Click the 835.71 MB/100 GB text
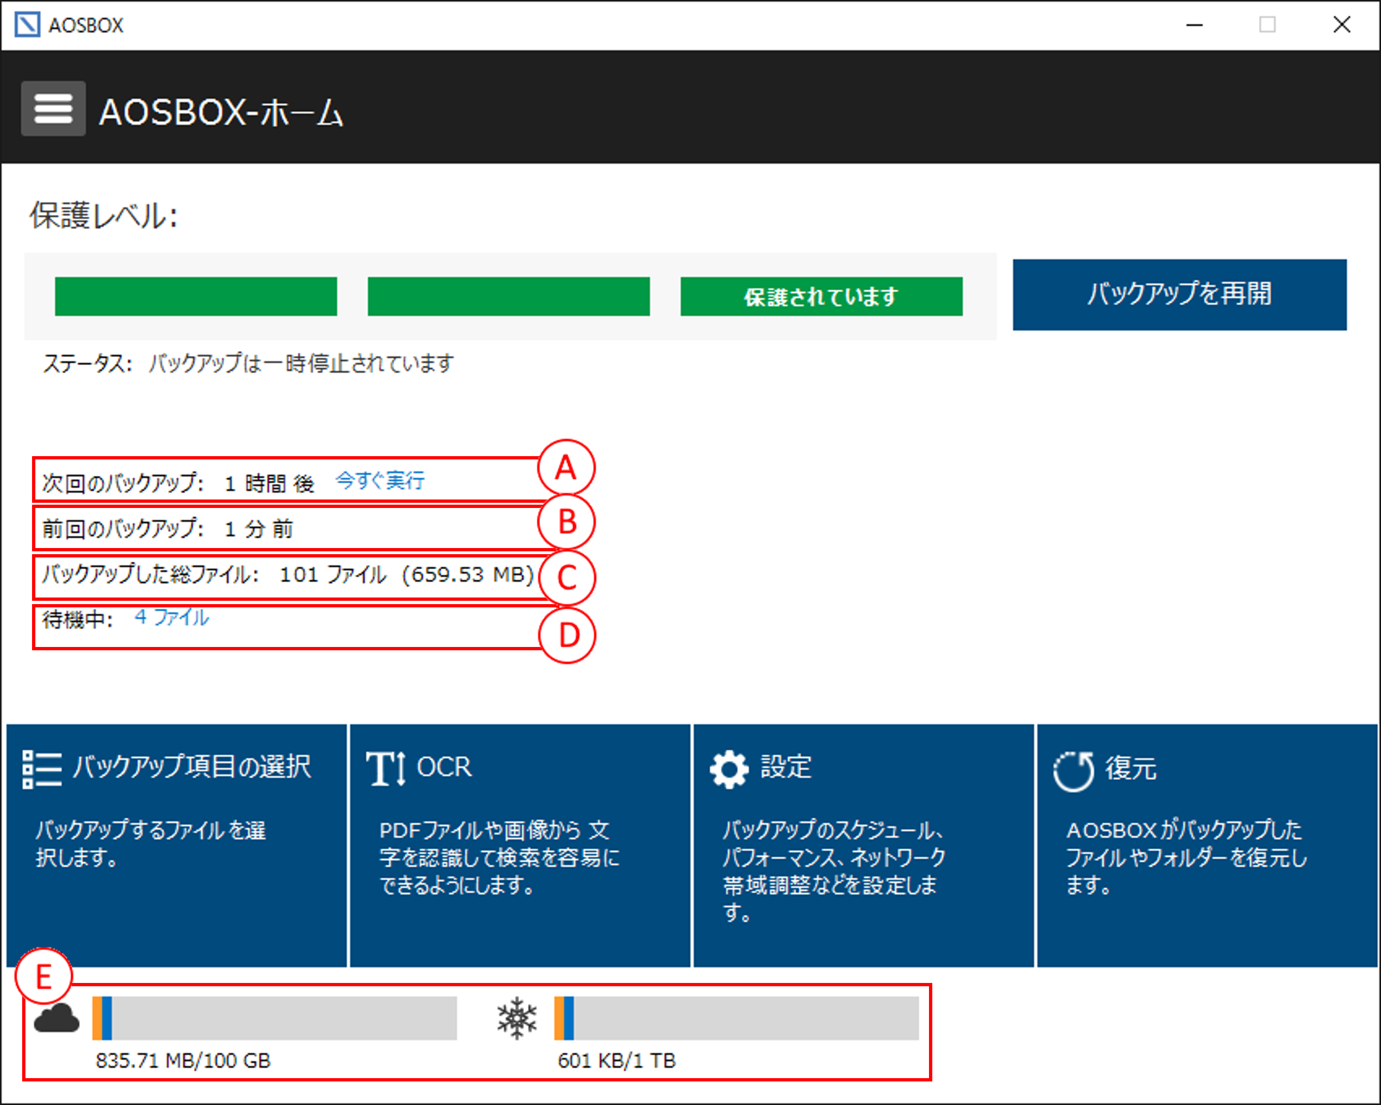 (x=183, y=1061)
